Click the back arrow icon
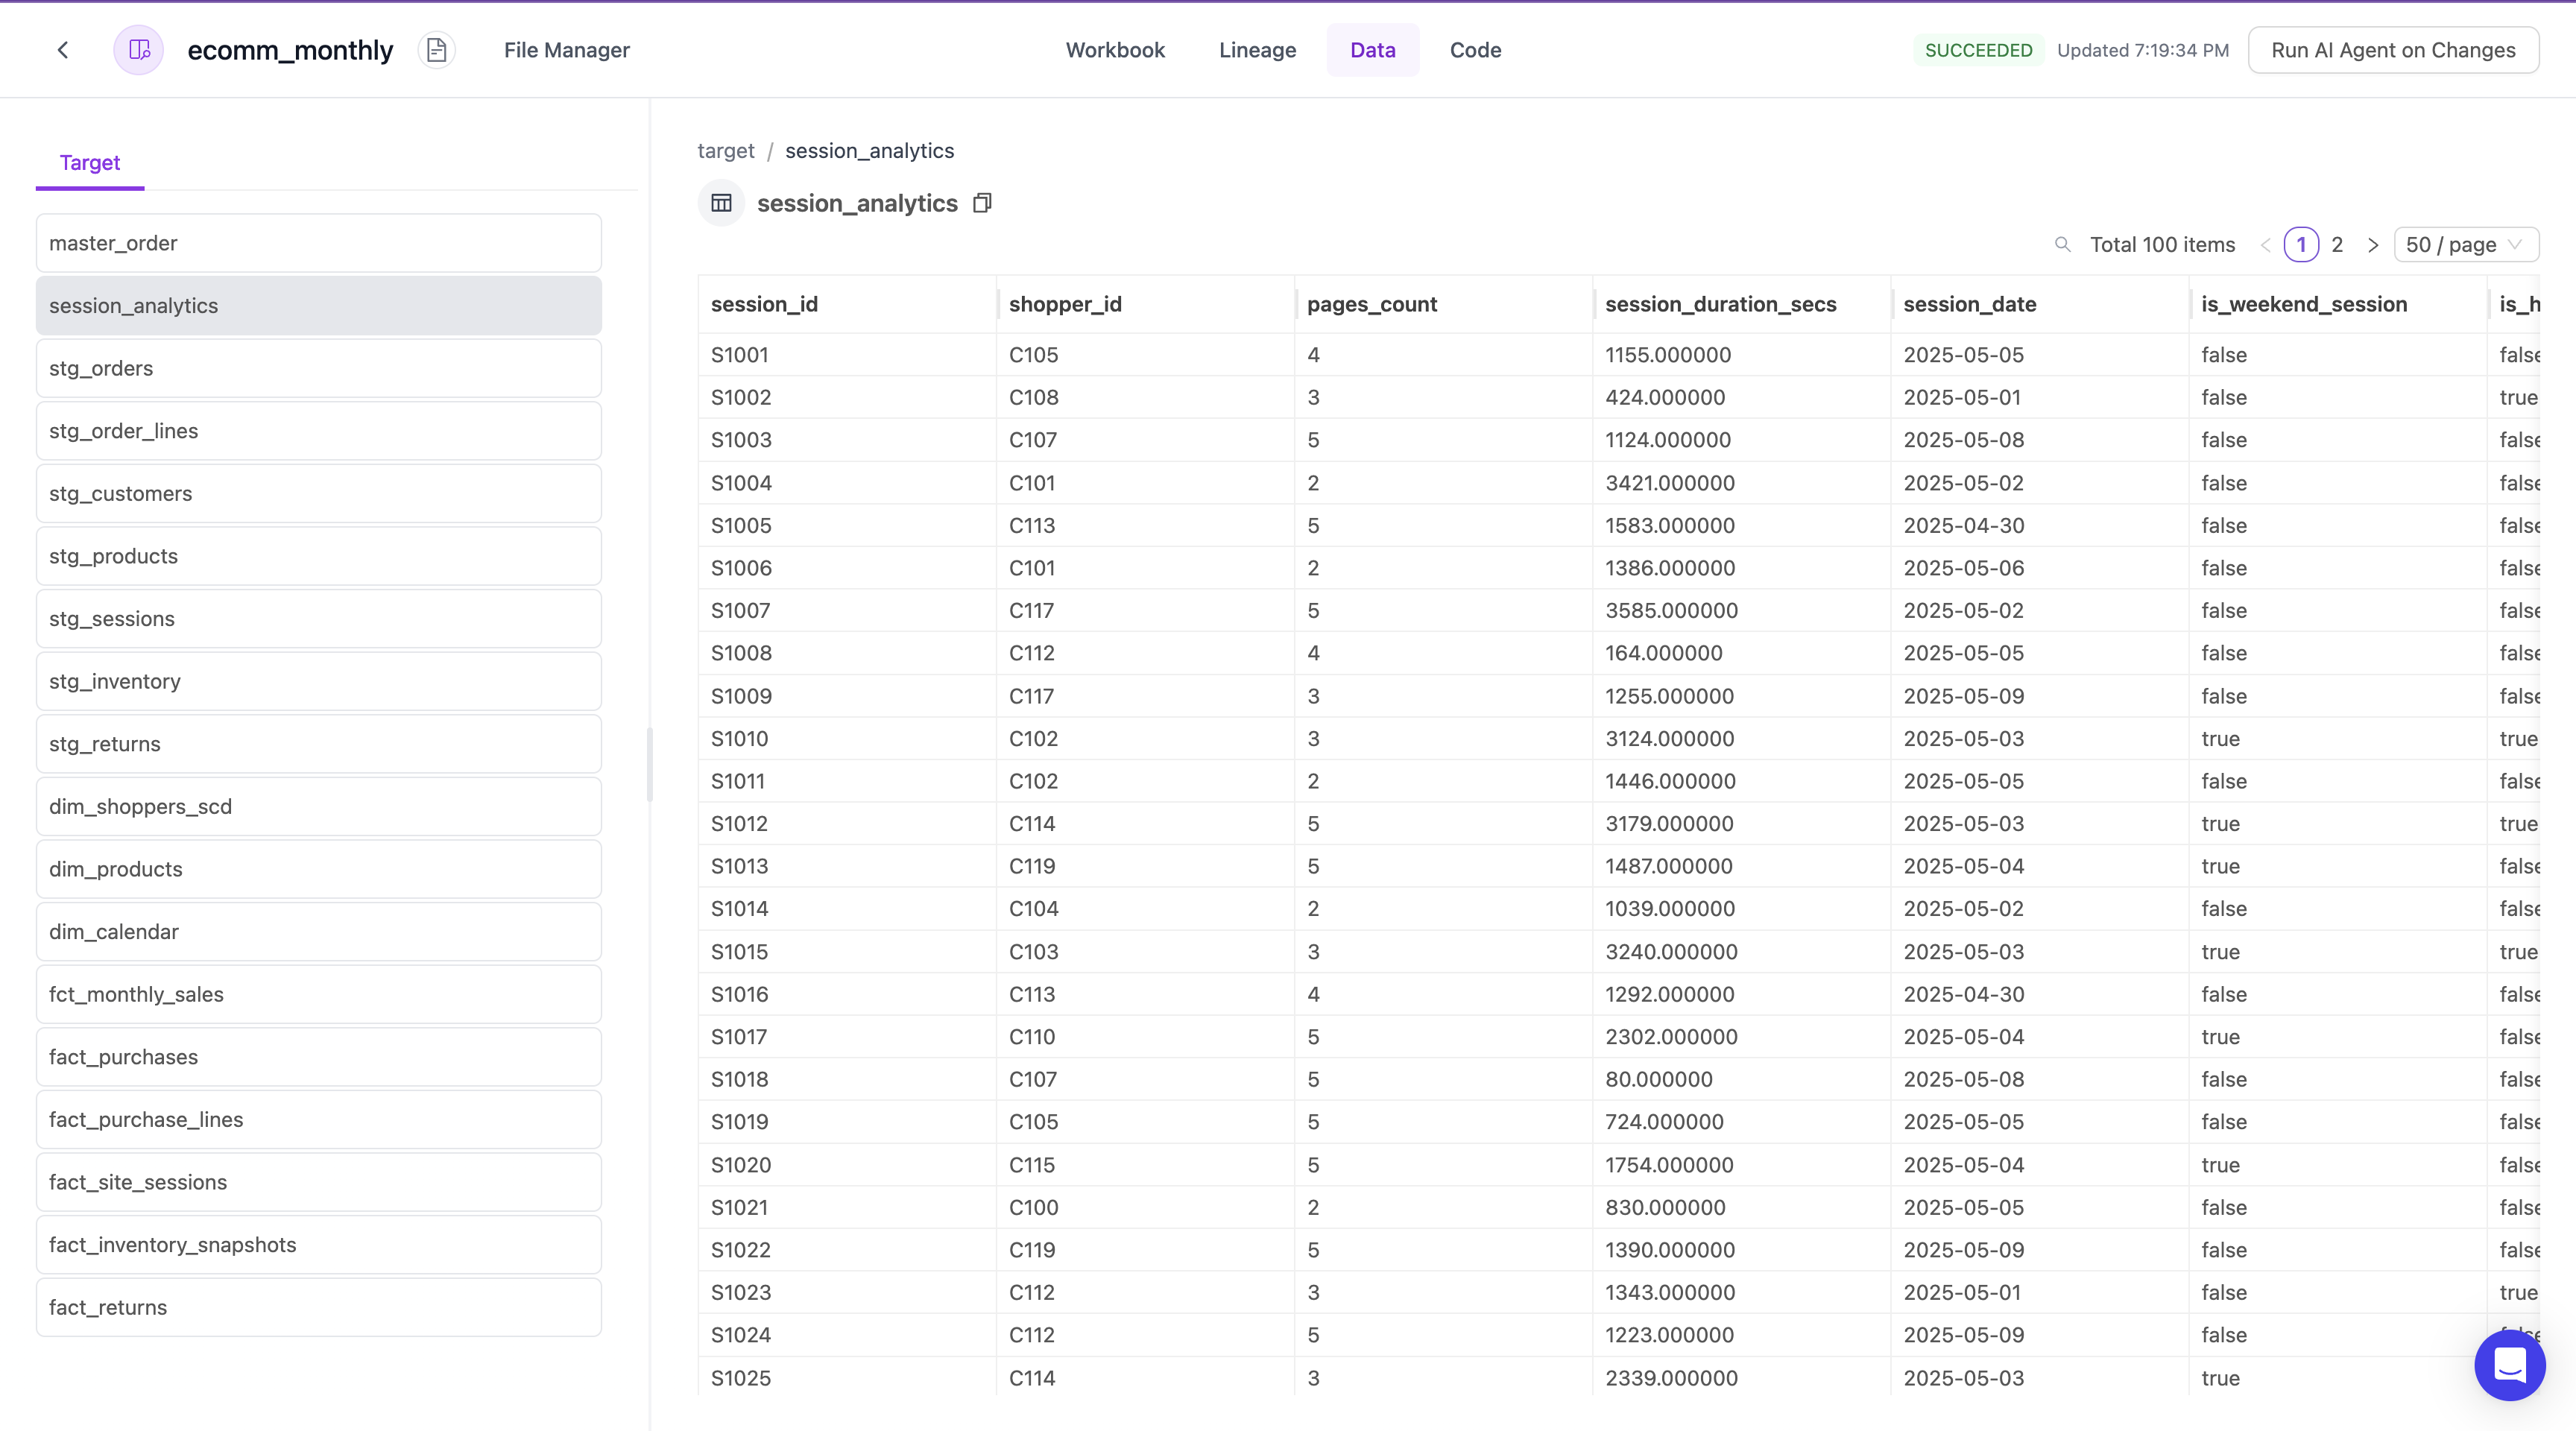Screen dimensions: 2576x1431 (x=63, y=50)
